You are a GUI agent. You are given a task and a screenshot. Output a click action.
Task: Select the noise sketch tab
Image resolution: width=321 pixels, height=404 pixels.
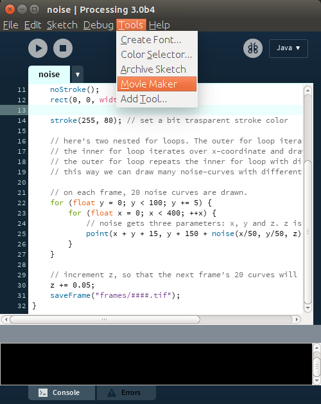tap(49, 75)
